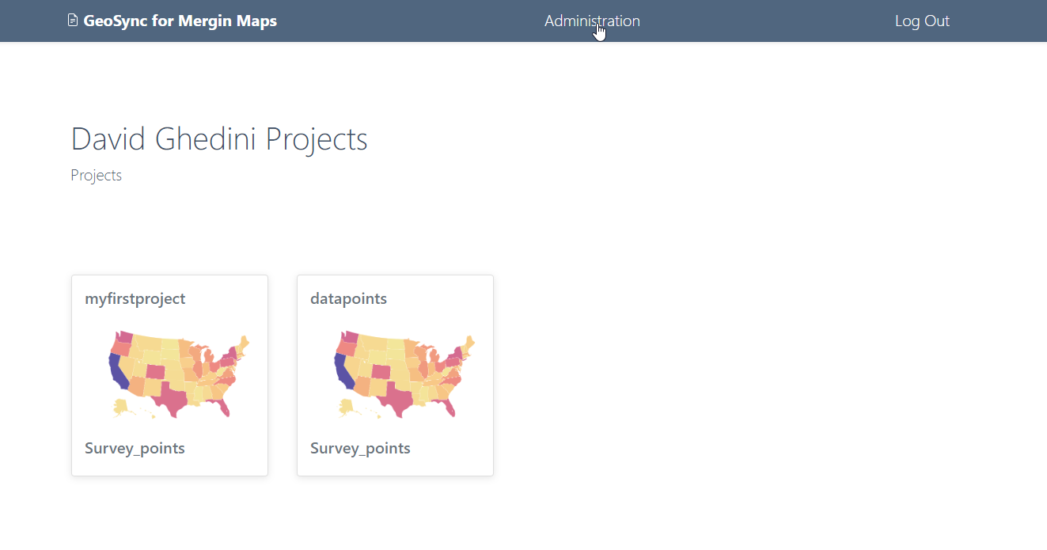The width and height of the screenshot is (1047, 550).
Task: Click the David Ghedini Projects heading
Action: (219, 139)
